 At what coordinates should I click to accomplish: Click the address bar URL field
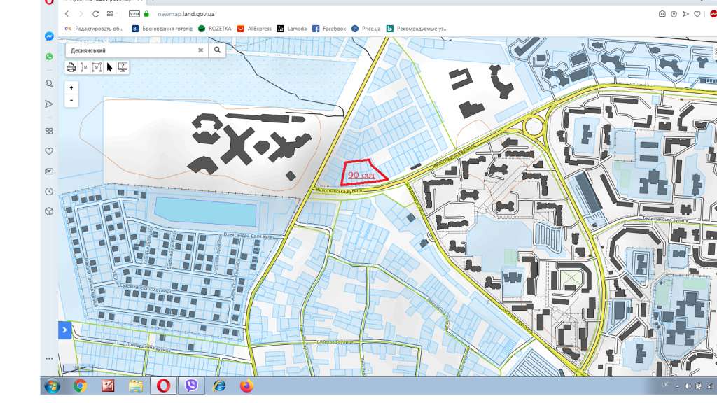(x=186, y=14)
